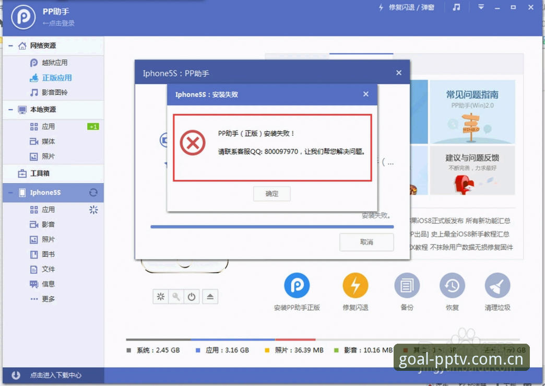545x386 pixels.
Task: Click the device storage usage bar
Action: pos(323,340)
